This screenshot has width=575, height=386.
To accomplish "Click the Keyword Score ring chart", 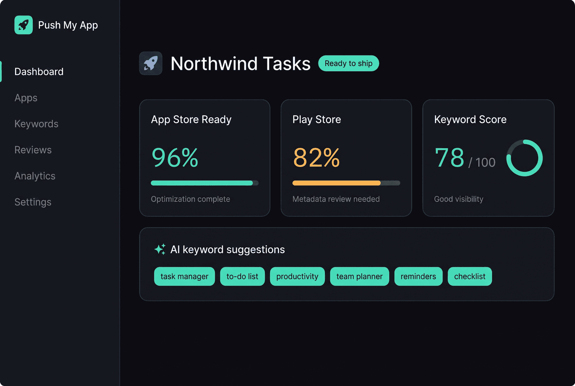I will click(x=524, y=158).
